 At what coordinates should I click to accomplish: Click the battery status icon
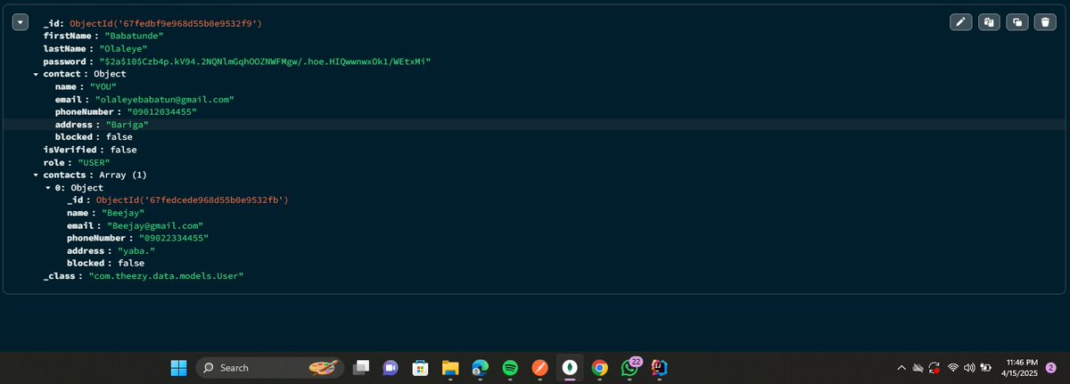[x=986, y=367]
